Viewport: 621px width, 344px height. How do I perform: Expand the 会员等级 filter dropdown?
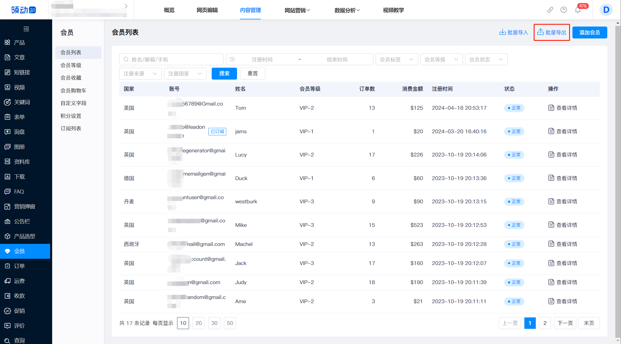pyautogui.click(x=441, y=59)
